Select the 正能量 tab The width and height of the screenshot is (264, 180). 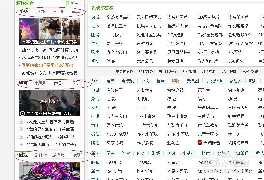tap(58, 12)
